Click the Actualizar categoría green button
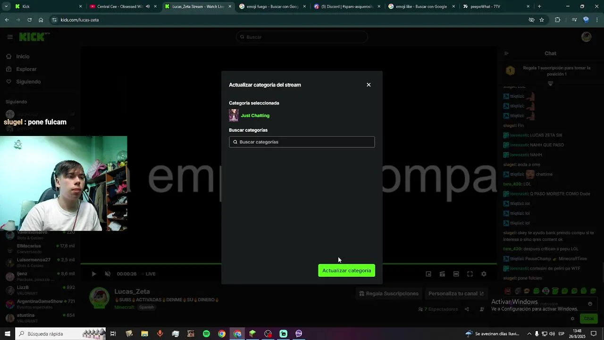This screenshot has width=604, height=340. point(347,271)
